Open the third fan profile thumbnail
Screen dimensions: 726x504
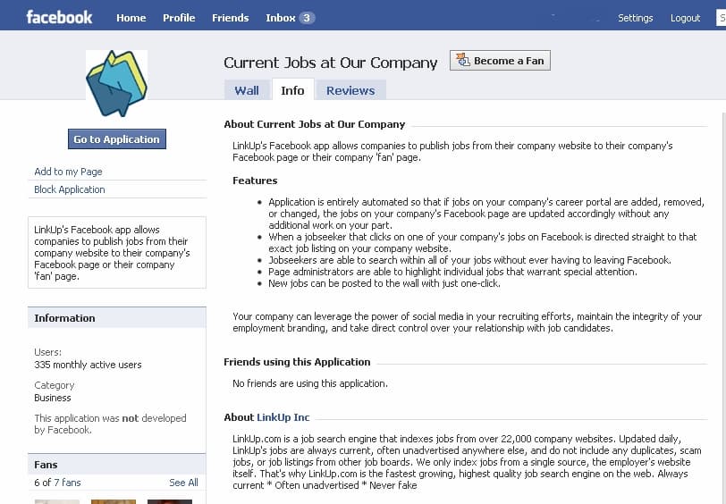170,501
